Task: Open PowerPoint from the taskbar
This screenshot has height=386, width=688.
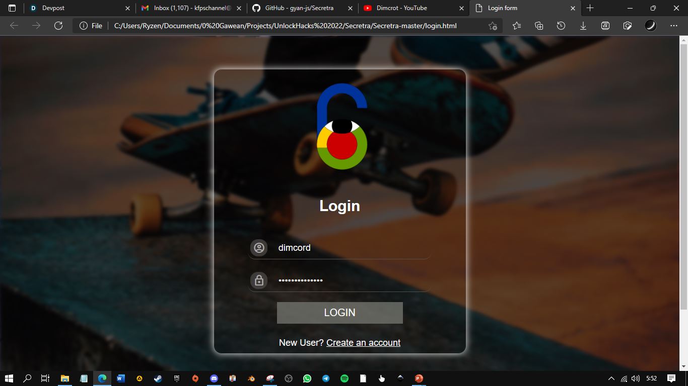Action: pos(419,378)
